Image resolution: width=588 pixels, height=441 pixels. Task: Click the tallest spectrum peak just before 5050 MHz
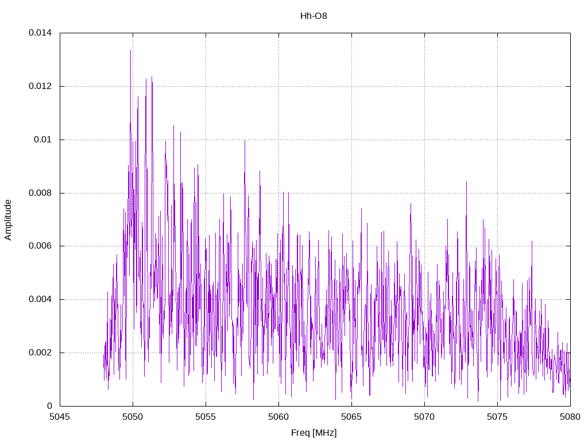[x=130, y=51]
